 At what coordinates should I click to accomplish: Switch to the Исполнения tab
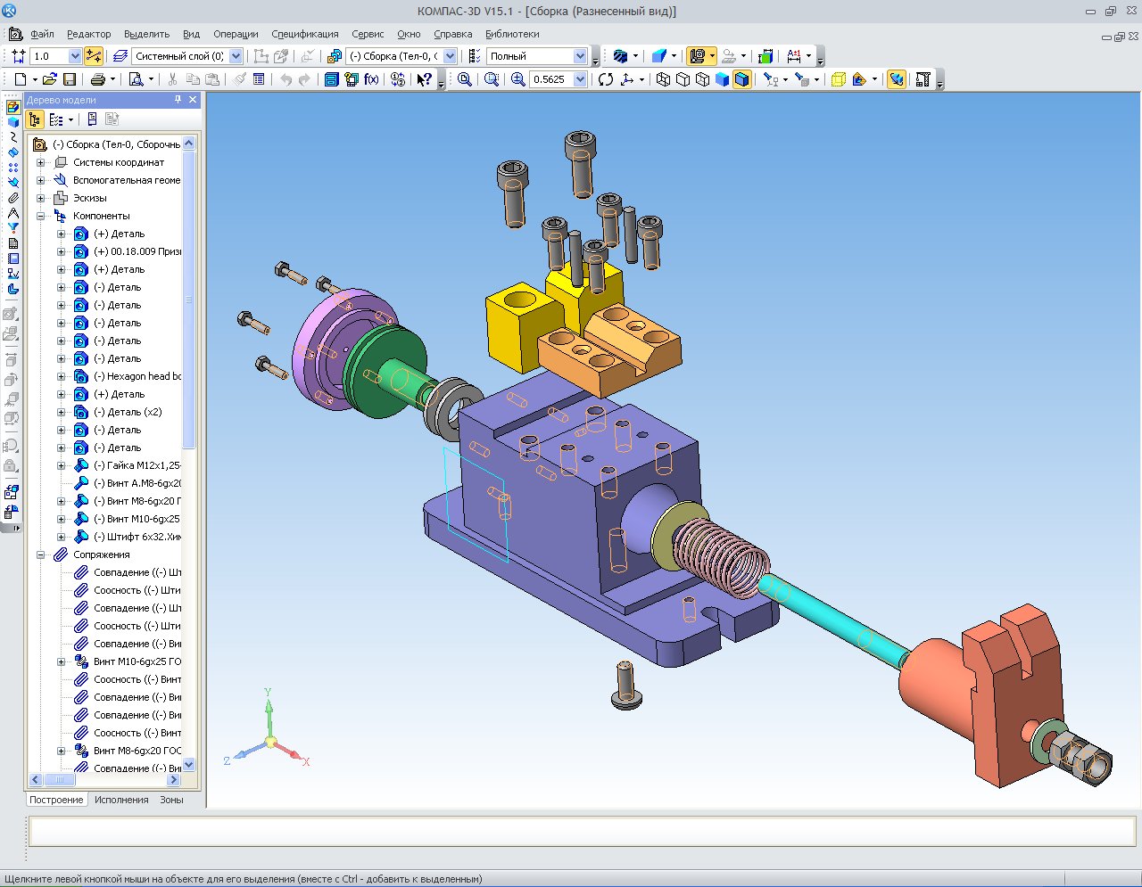(121, 800)
